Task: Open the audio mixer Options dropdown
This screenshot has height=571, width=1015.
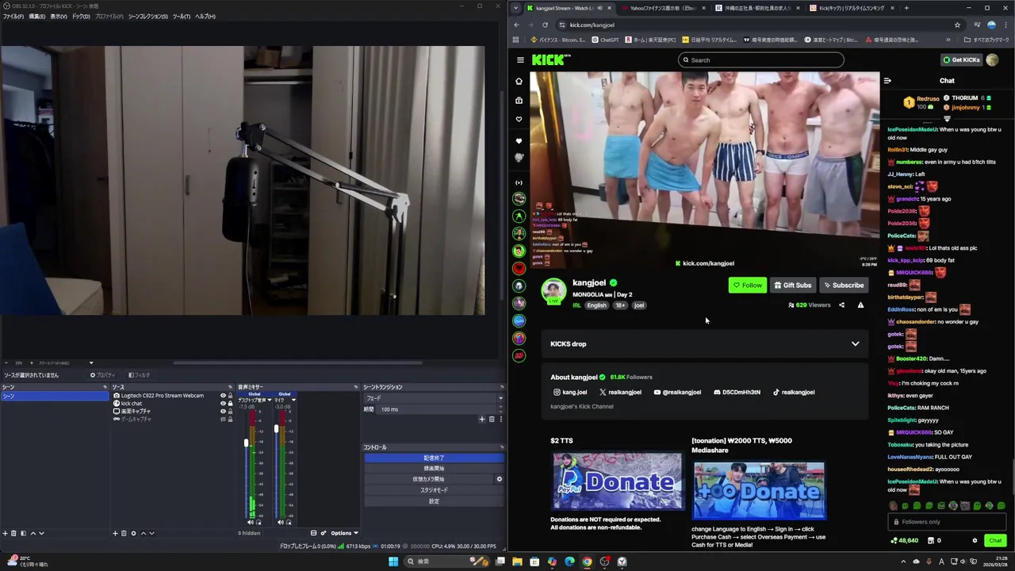Action: tap(344, 533)
